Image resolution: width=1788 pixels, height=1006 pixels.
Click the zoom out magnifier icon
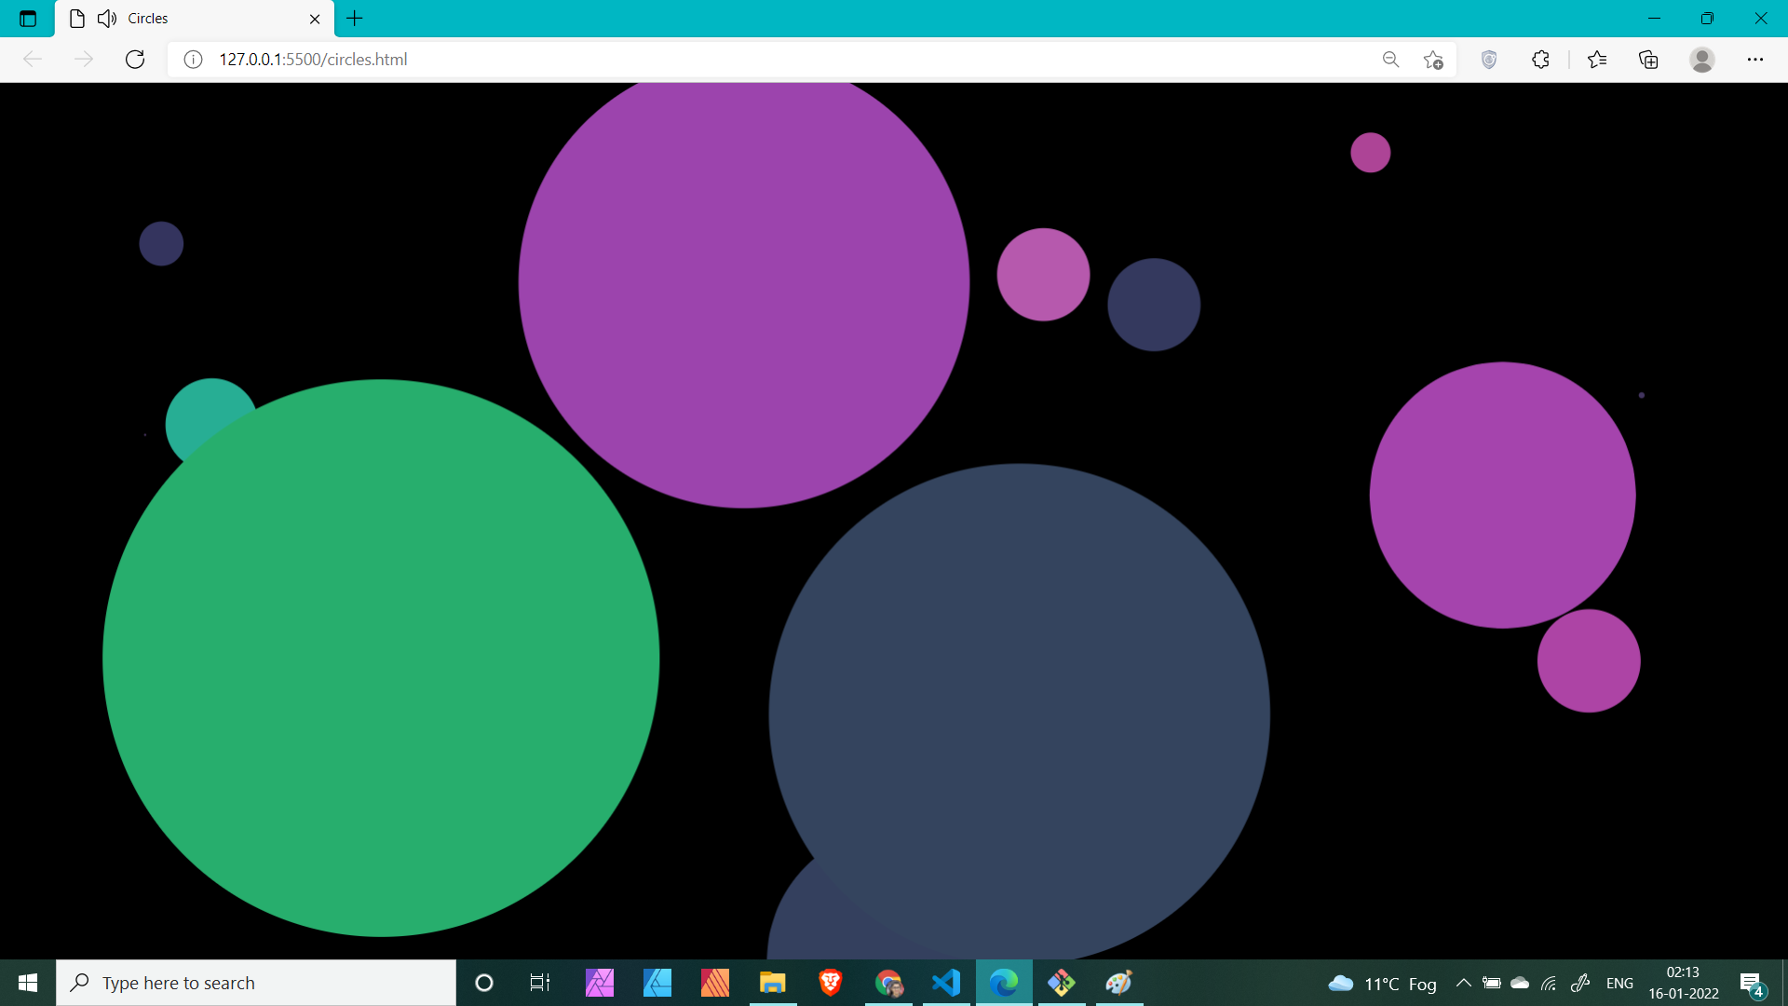(1390, 60)
